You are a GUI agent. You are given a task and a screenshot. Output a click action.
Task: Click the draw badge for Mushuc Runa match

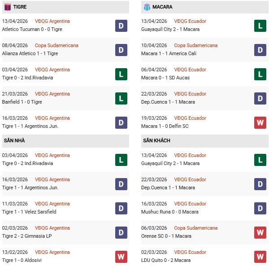pos(260,208)
